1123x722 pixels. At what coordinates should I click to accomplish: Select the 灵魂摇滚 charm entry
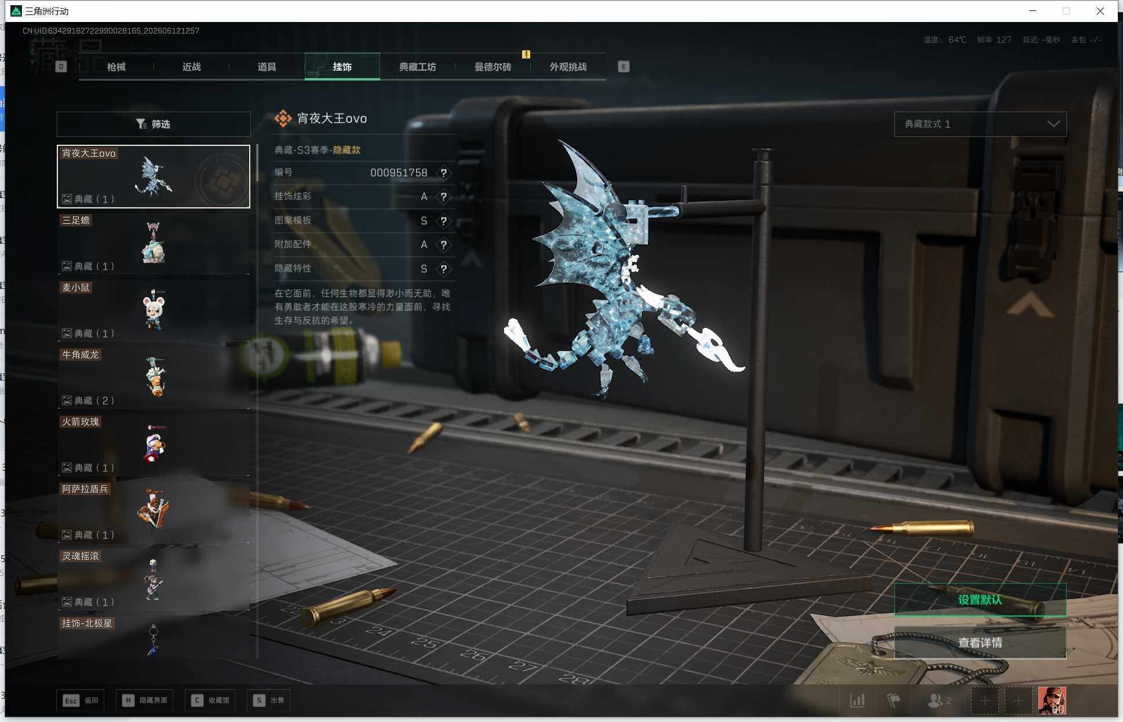[154, 579]
